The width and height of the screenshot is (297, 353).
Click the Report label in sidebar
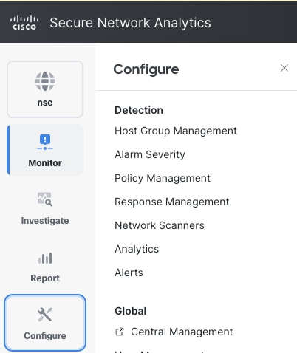coord(45,278)
